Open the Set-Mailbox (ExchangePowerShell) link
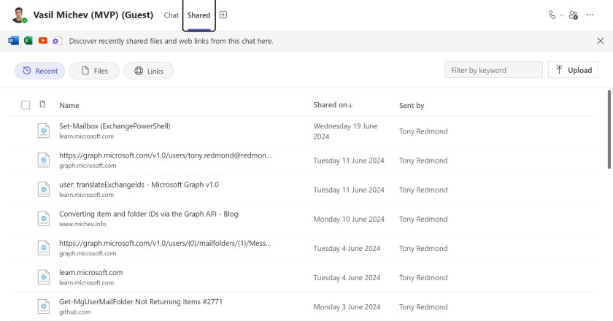Screen dimensions: 613x321 click(x=115, y=126)
